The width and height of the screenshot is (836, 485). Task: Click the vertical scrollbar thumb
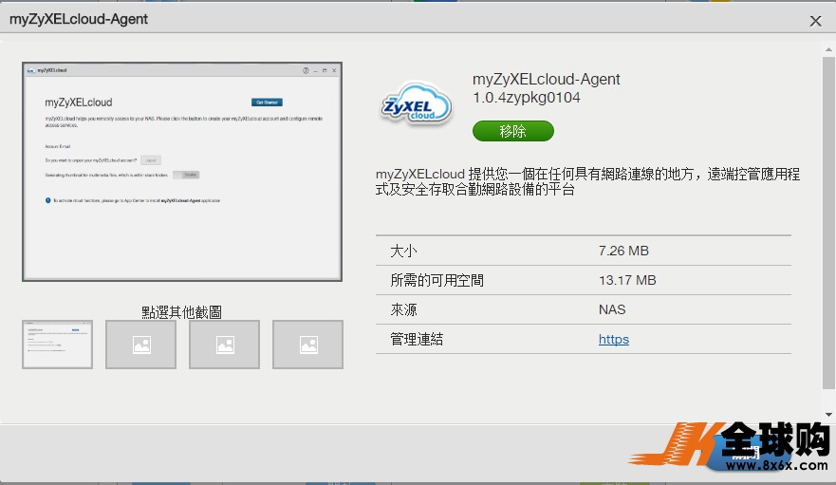pos(828,218)
